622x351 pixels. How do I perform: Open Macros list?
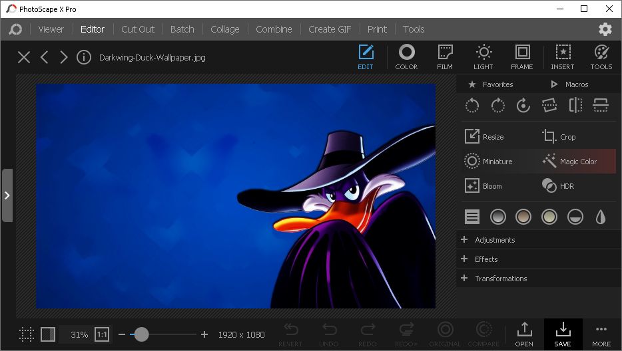coord(569,84)
